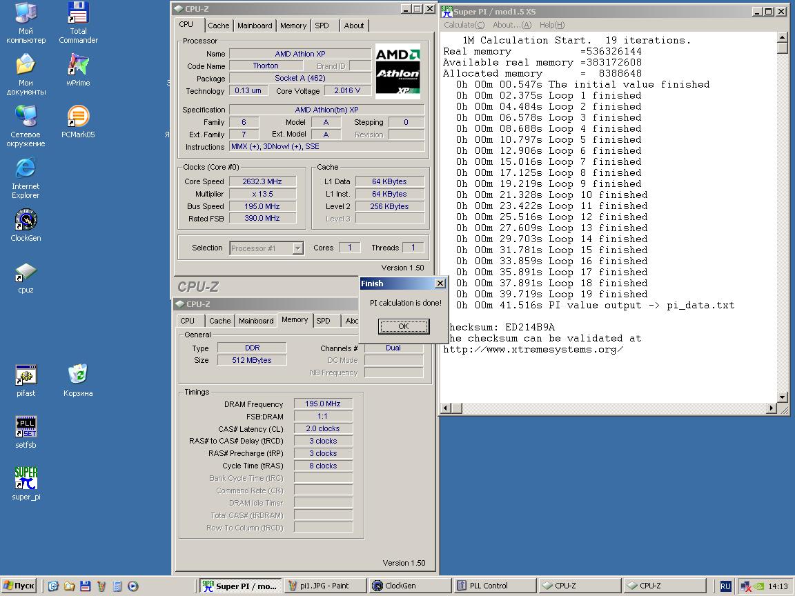Switch to Memory tab in upper CPU-Z
The height and width of the screenshot is (596, 795).
pyautogui.click(x=293, y=26)
